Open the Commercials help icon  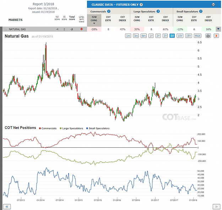pyautogui.click(x=109, y=11)
